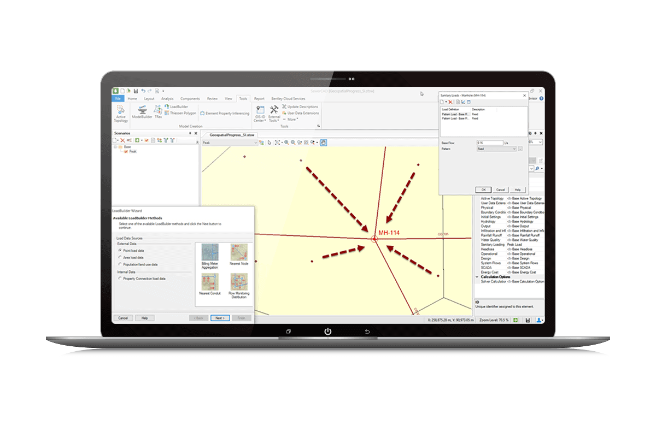Open Element Property Inferencing
656x426 pixels.
coord(227,113)
